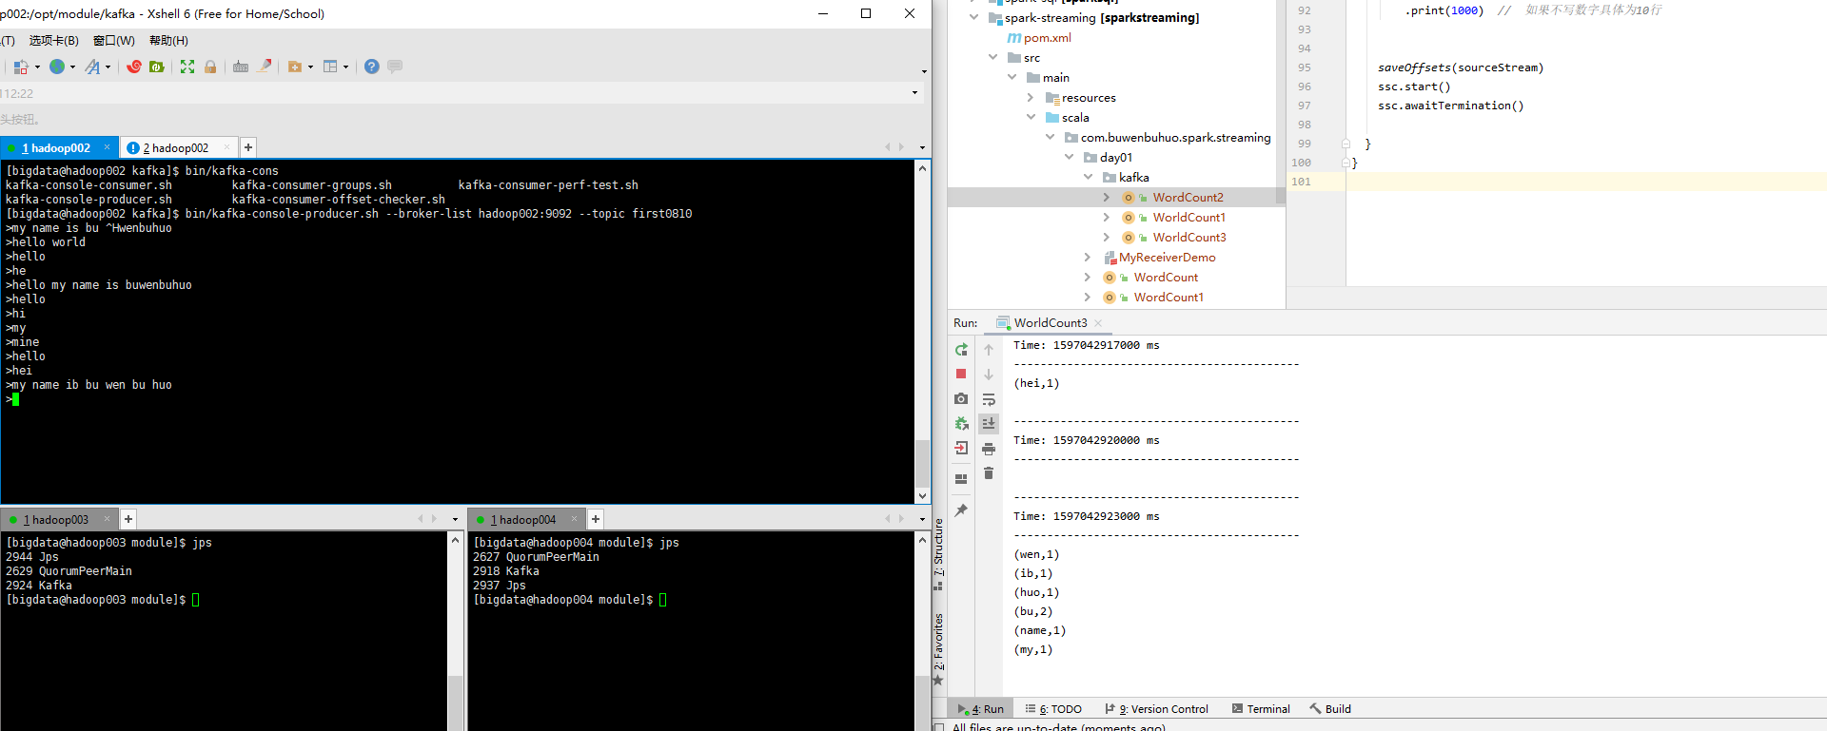Click the red swirl Xftp icon

click(x=134, y=67)
